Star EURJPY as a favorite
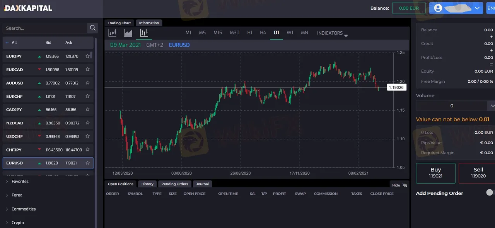The image size is (495, 228). click(x=88, y=56)
